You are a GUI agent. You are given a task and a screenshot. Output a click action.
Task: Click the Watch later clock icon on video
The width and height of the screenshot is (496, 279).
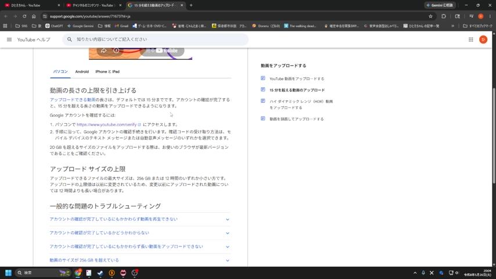(116, 51)
